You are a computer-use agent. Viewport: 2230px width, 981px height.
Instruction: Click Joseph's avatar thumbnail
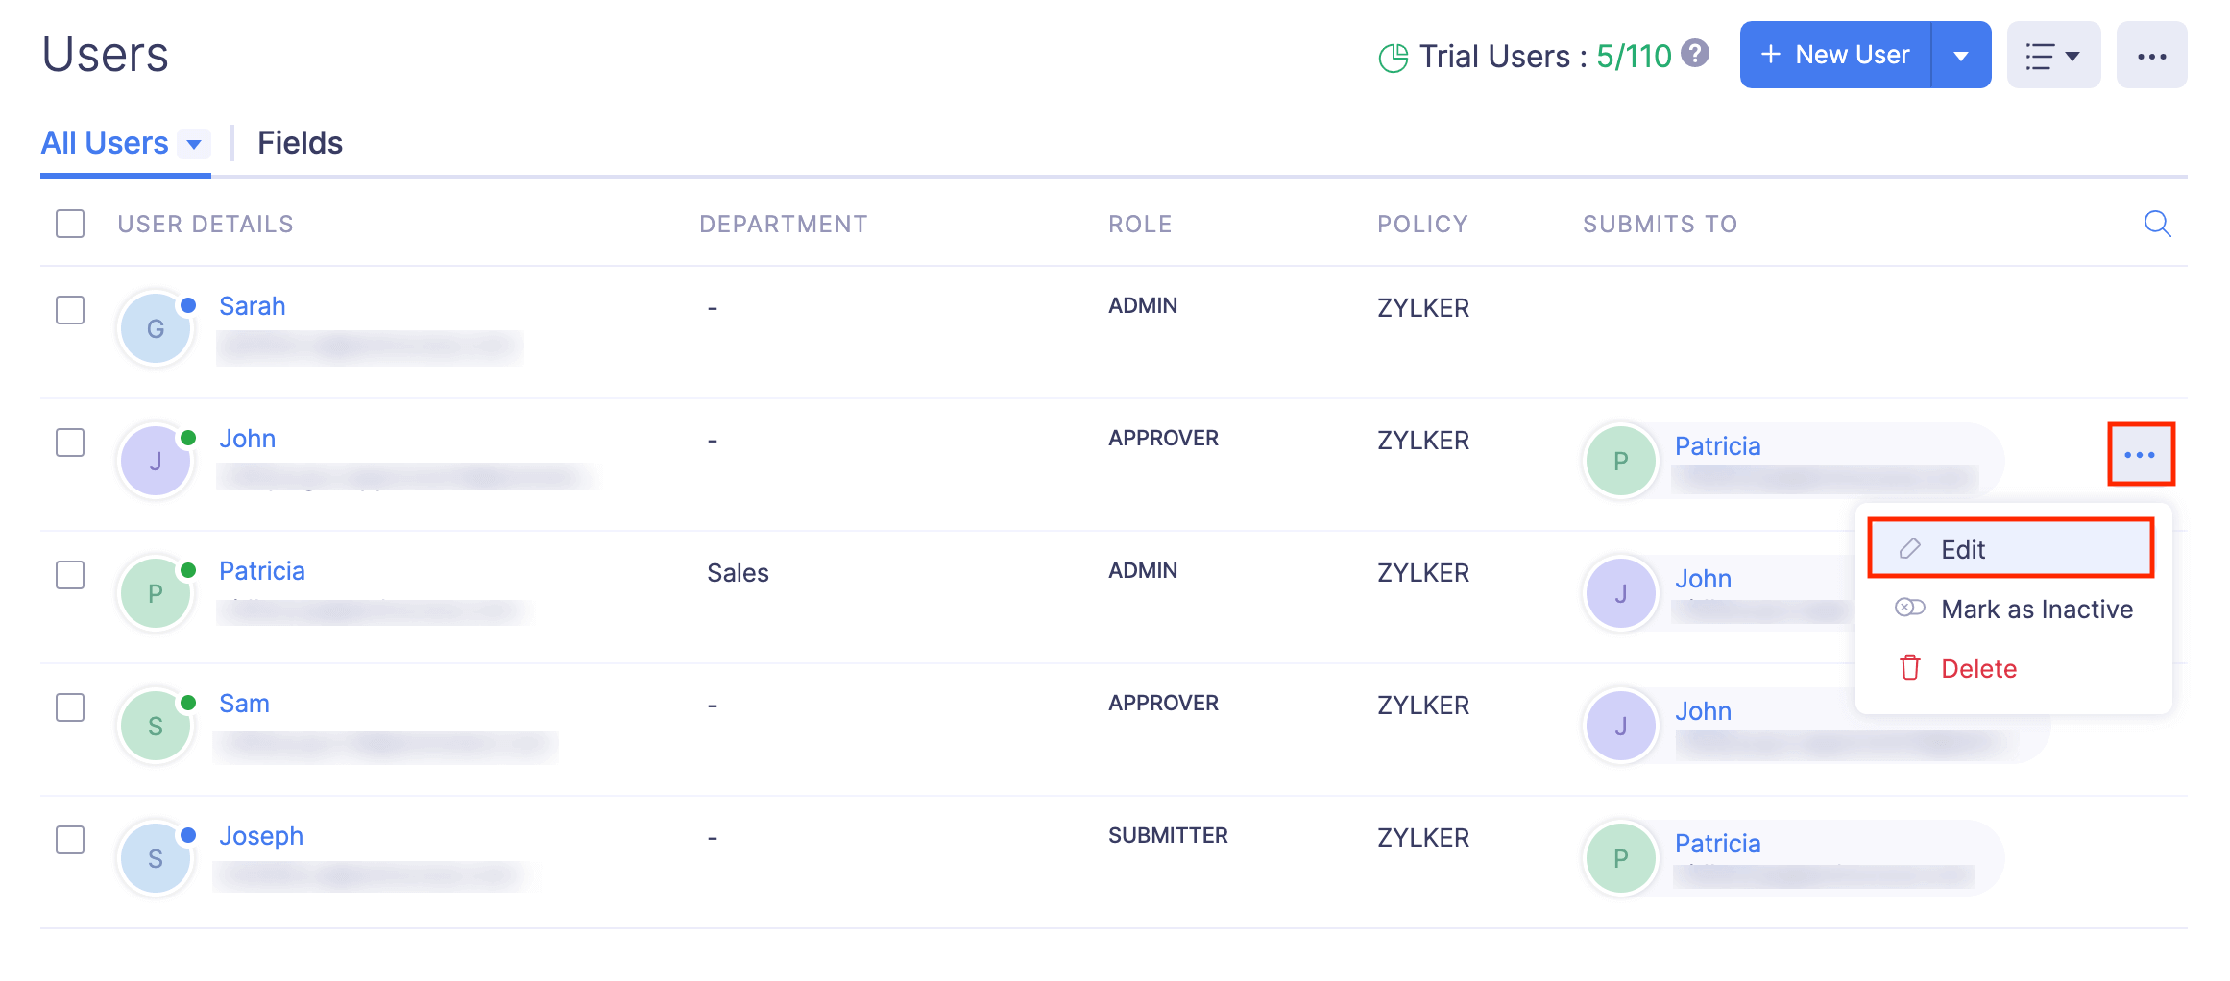(155, 857)
